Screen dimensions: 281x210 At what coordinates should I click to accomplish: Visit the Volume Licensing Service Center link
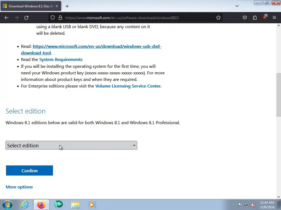pos(128,86)
